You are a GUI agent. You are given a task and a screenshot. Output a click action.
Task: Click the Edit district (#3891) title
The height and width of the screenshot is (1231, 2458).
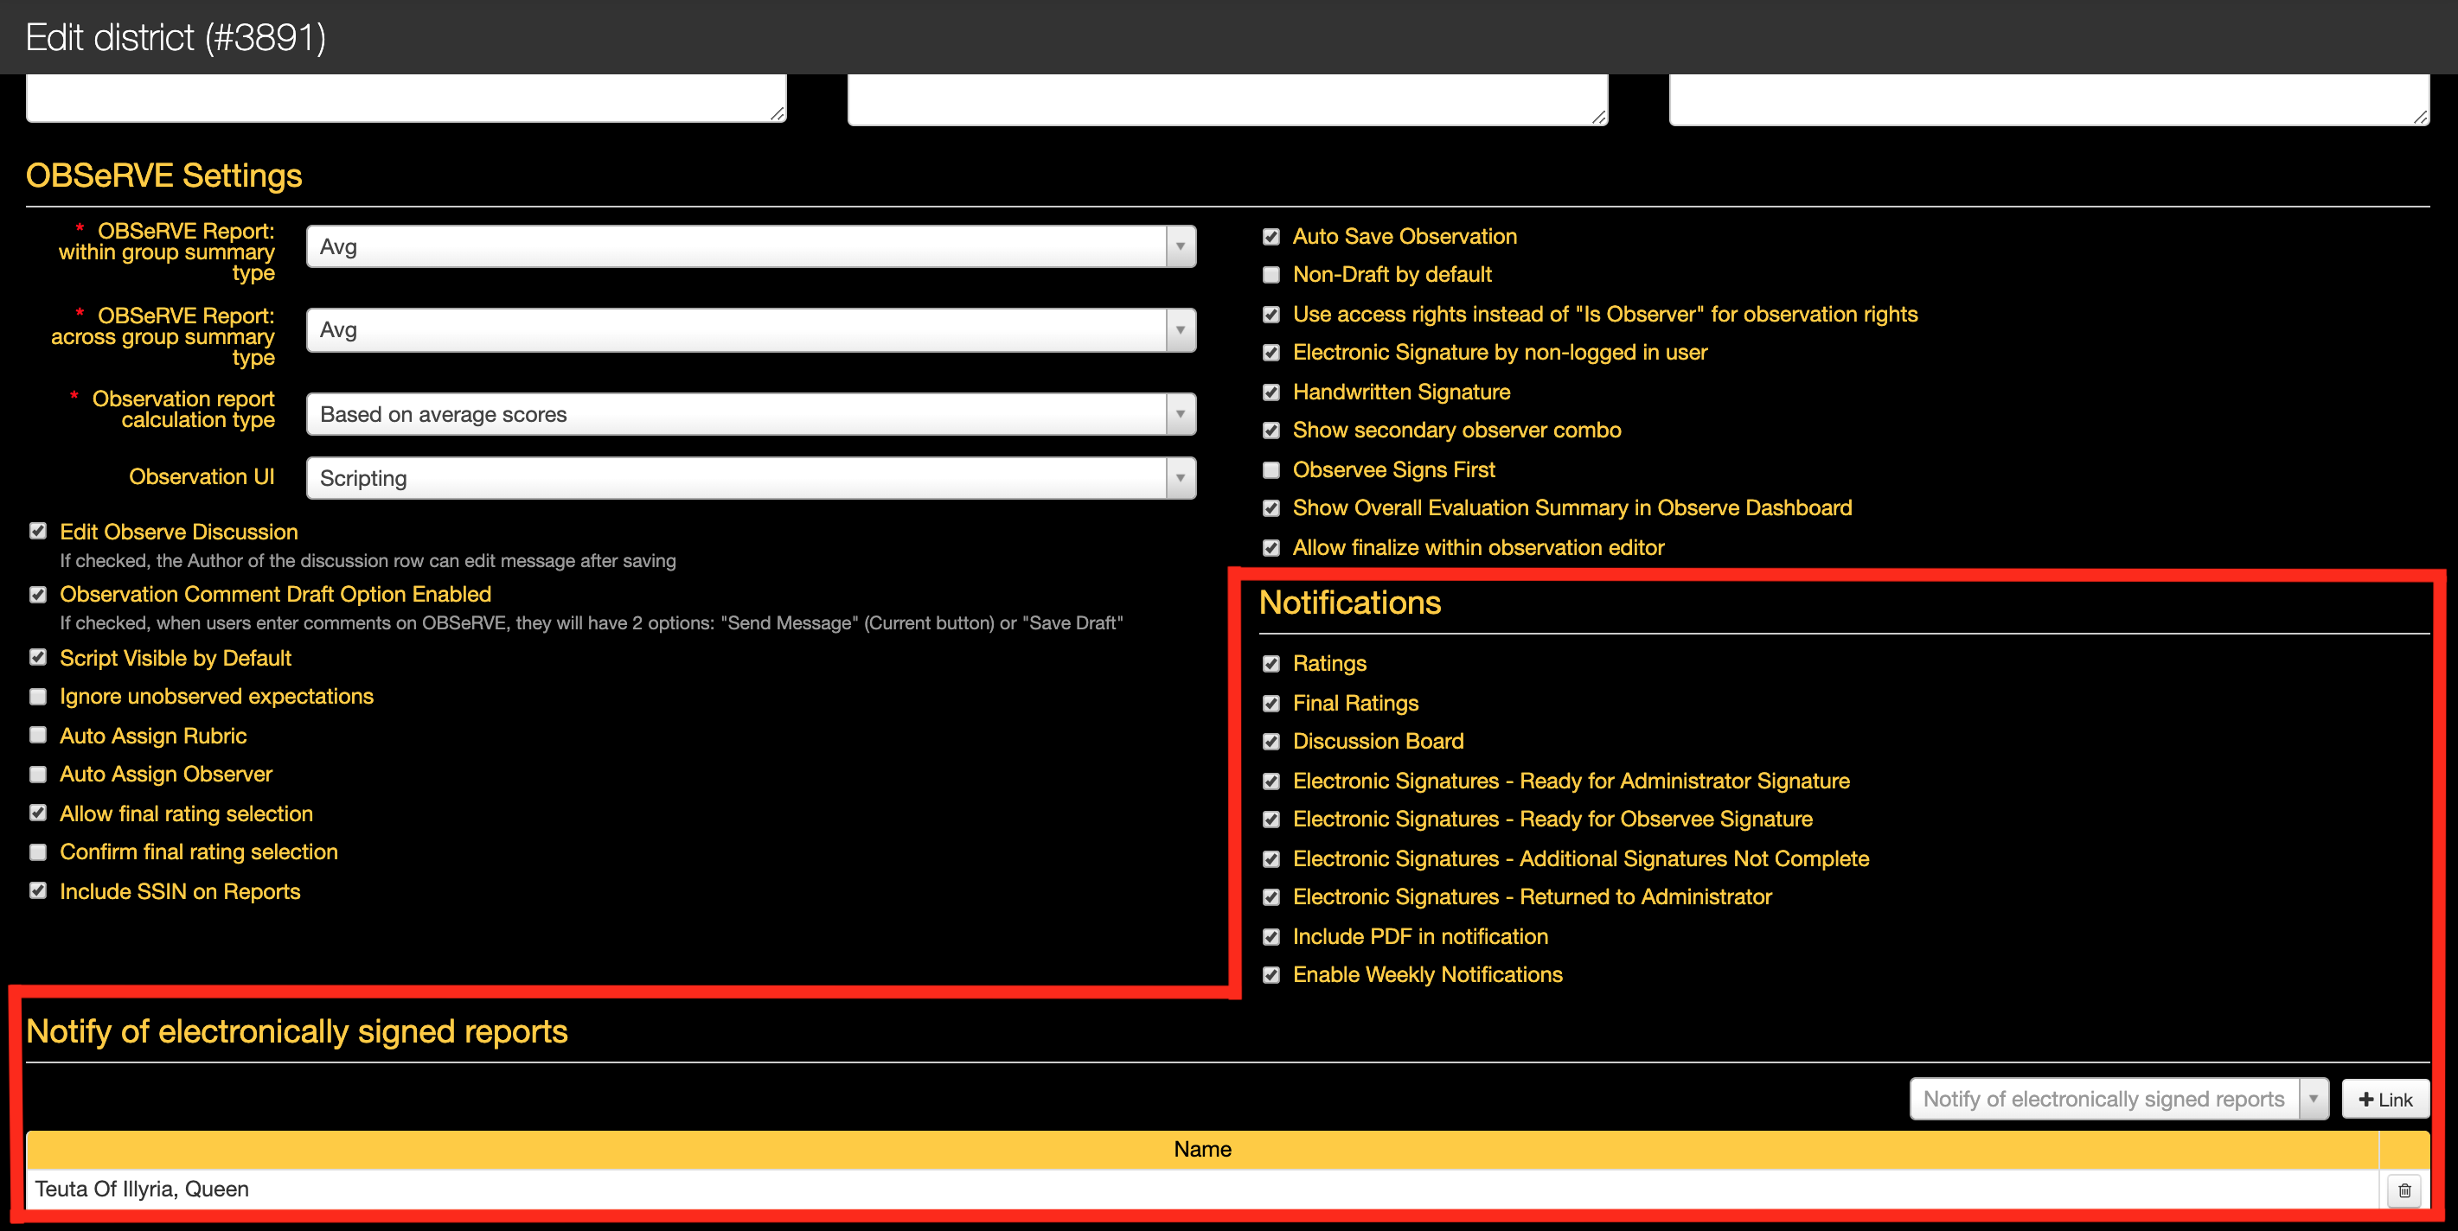click(x=176, y=37)
